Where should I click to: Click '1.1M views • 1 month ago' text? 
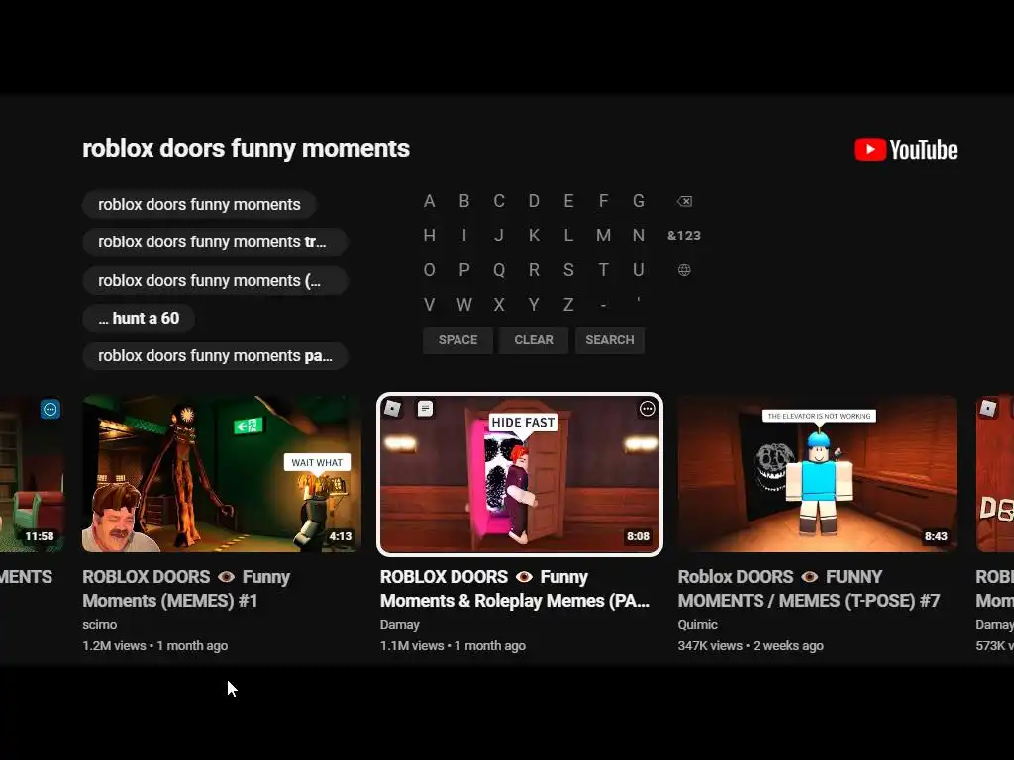click(x=453, y=645)
